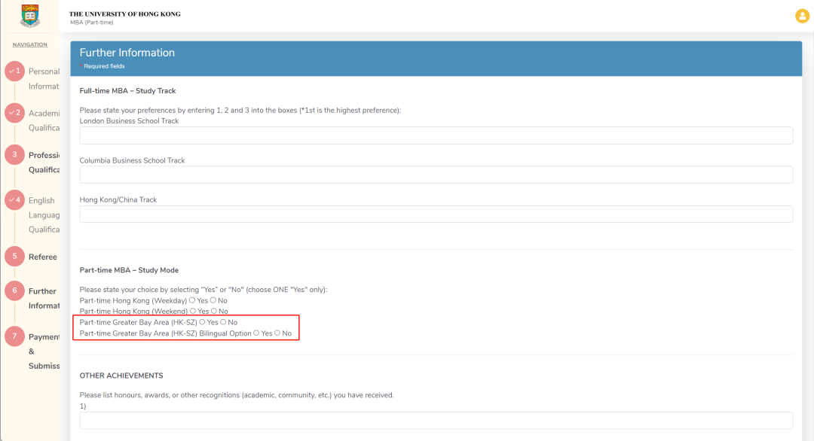Screen dimensions: 814x441
Task: Open English Language Qualifications section
Action: 44,215
